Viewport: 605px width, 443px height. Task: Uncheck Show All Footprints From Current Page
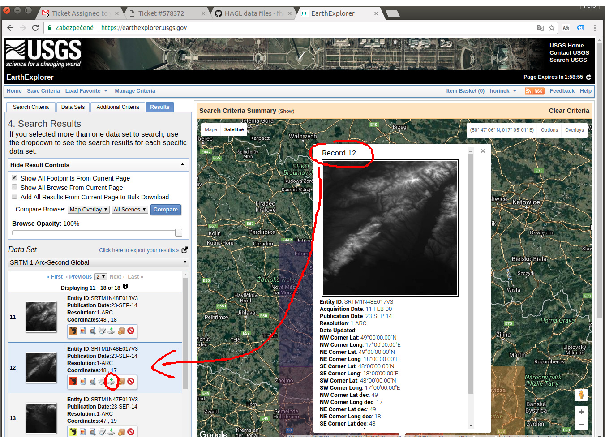[14, 177]
